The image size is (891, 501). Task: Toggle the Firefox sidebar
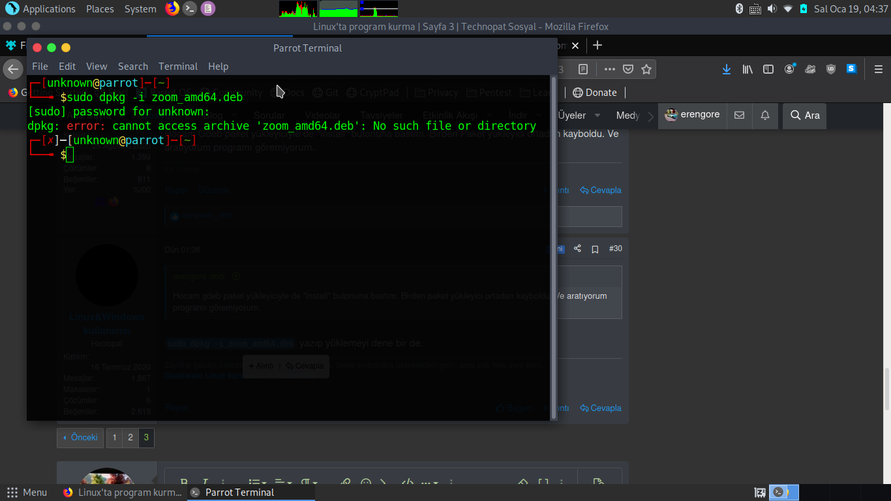coord(768,69)
